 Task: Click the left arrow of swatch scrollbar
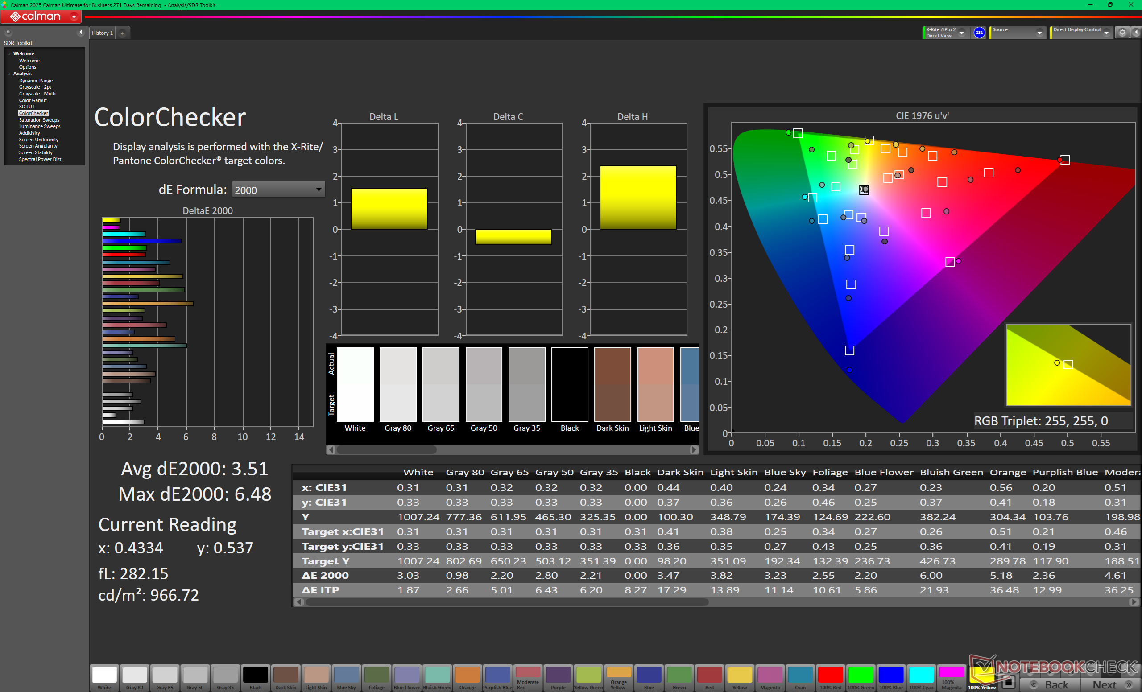tap(331, 450)
